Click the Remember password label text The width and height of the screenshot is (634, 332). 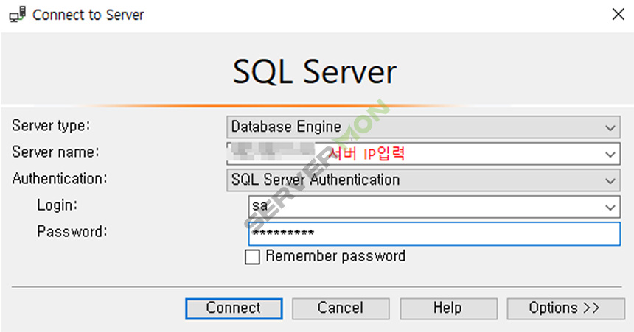(x=335, y=256)
